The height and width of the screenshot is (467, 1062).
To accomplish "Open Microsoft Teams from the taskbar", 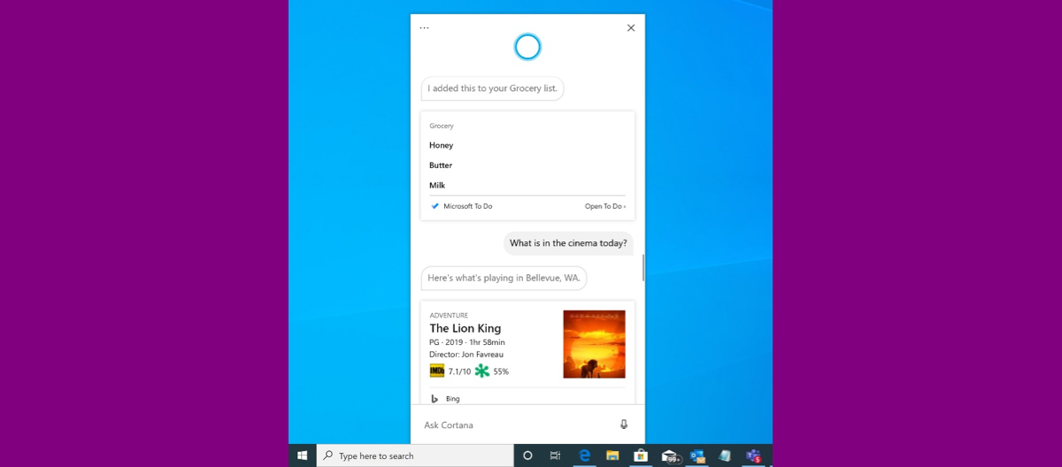I will (753, 456).
